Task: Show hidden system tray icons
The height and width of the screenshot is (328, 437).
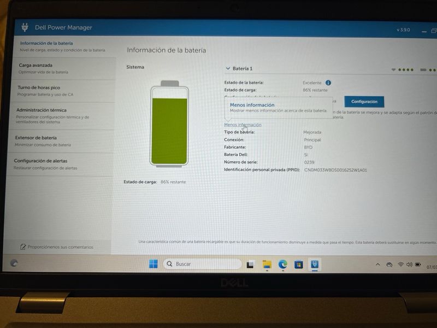Action: pos(377,264)
